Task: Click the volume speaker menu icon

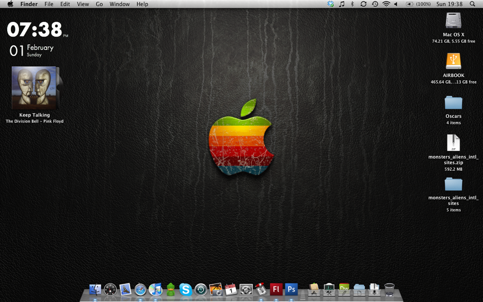Action: tap(396, 4)
